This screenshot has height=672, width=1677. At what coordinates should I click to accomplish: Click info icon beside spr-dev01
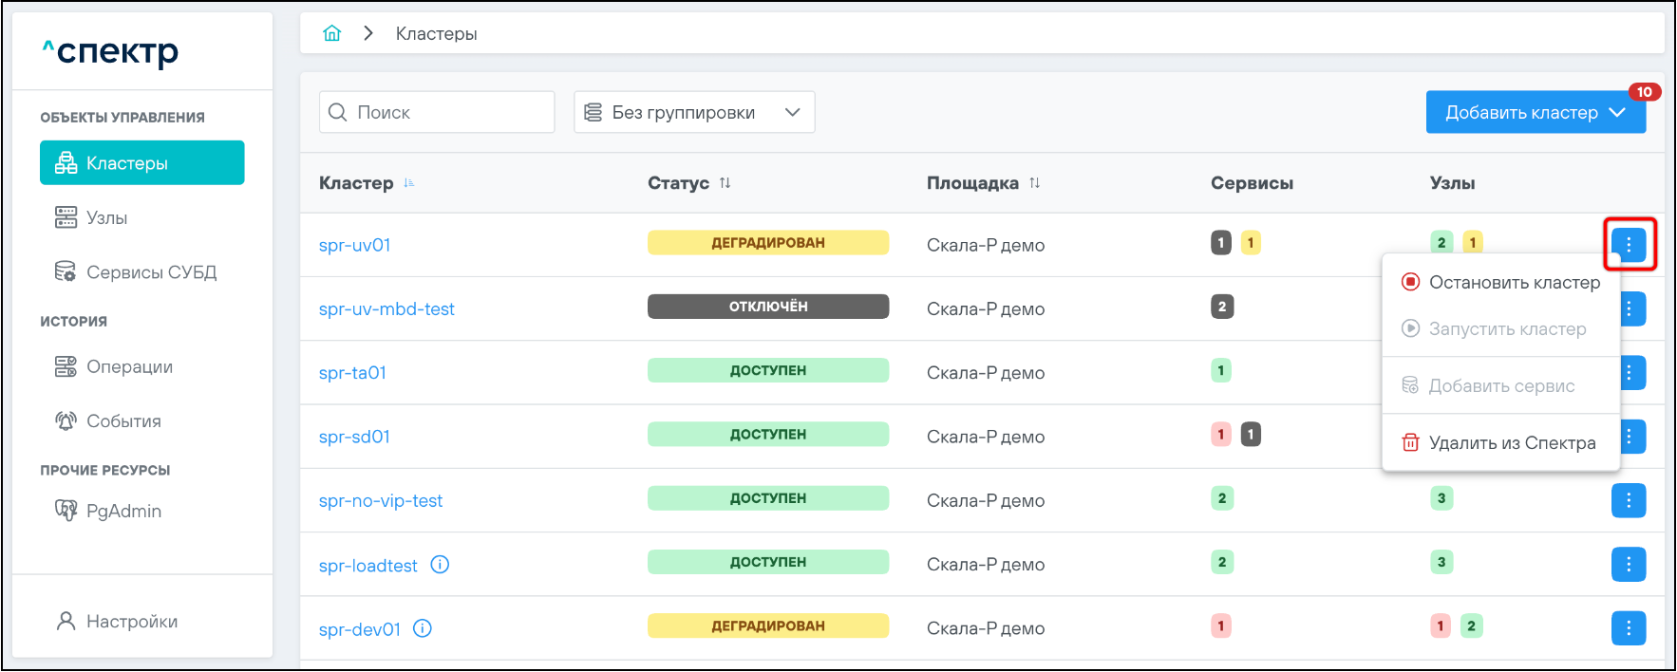point(423,628)
